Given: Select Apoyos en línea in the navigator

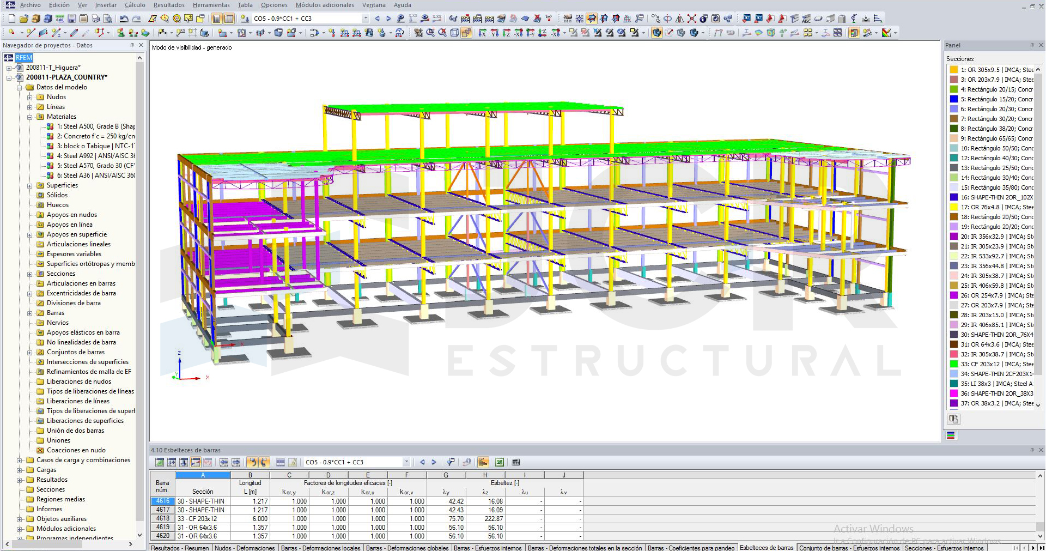Looking at the screenshot, I should [69, 225].
